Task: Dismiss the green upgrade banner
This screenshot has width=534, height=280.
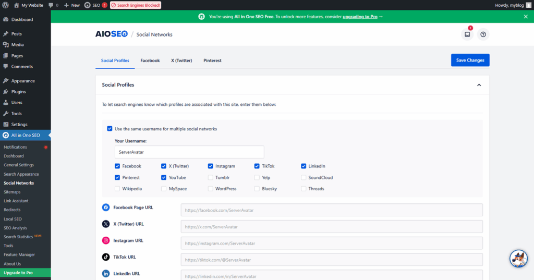Action: click(526, 17)
